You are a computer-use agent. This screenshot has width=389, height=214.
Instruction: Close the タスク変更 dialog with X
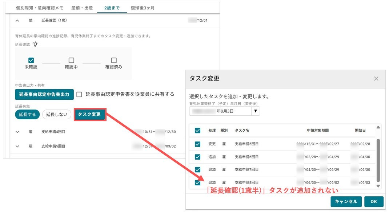(376, 79)
